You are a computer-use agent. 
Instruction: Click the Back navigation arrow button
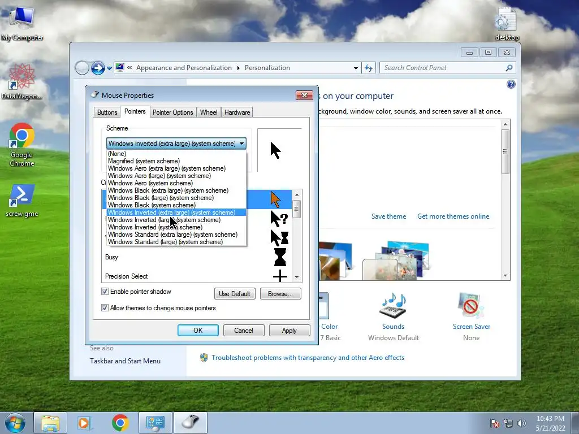(82, 68)
